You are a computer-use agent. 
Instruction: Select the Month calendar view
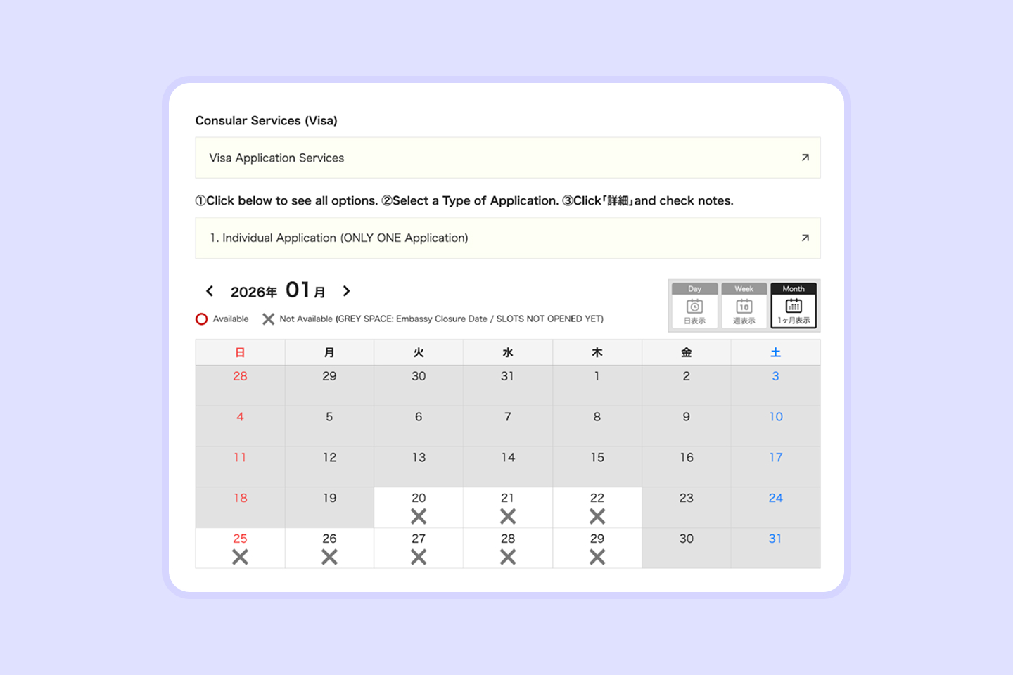[794, 305]
